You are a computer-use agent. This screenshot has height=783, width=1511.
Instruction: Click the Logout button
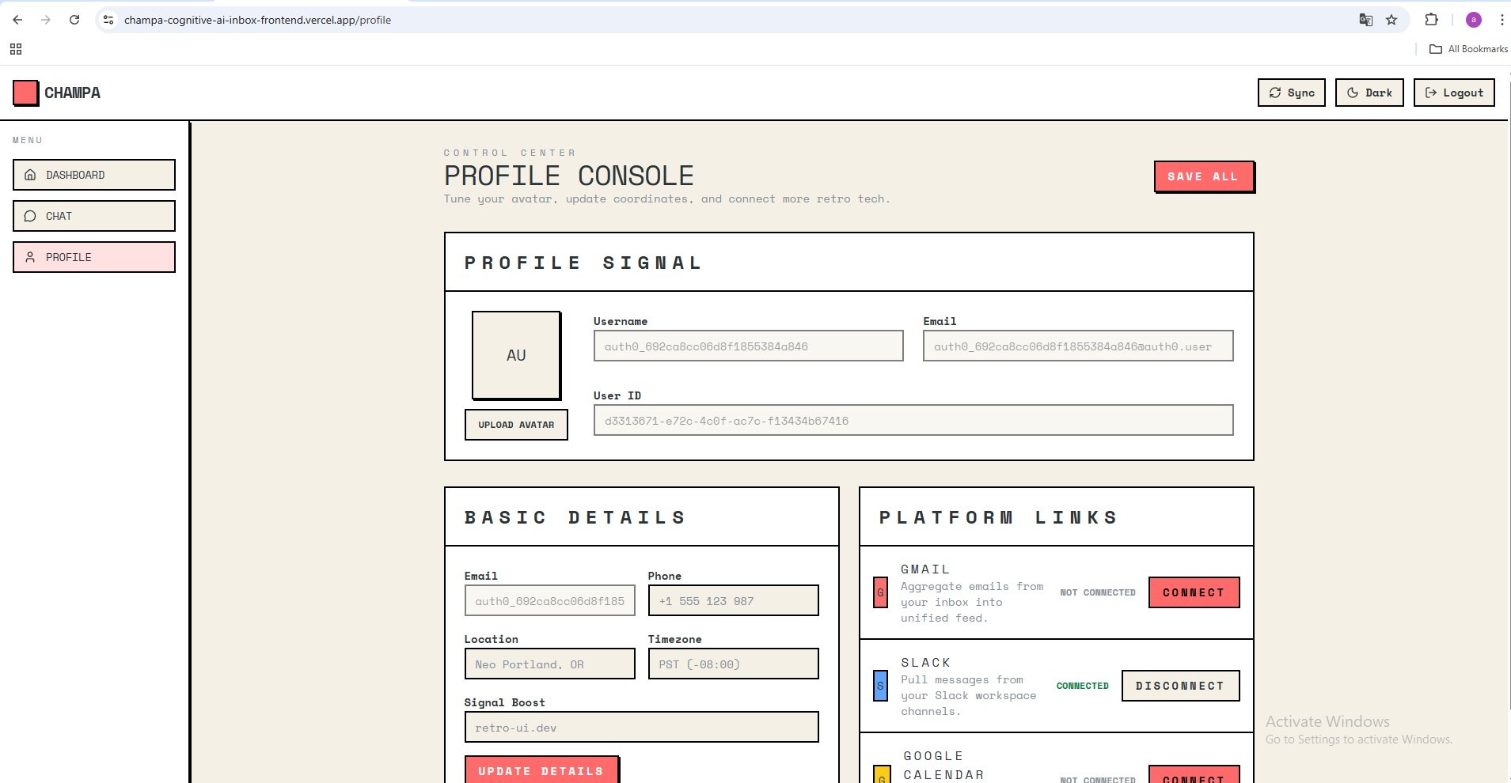1454,93
